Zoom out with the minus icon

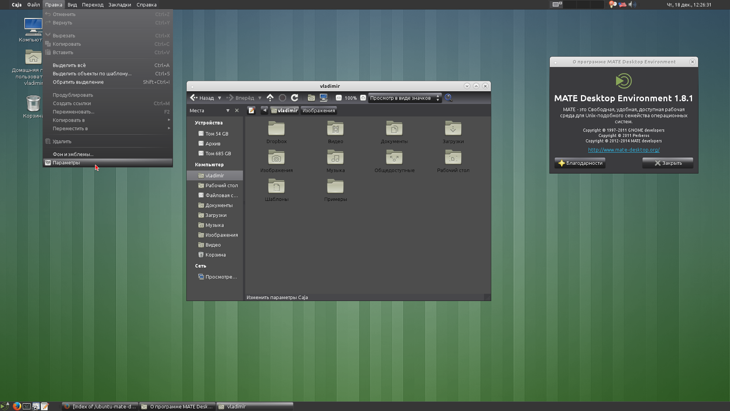[339, 98]
